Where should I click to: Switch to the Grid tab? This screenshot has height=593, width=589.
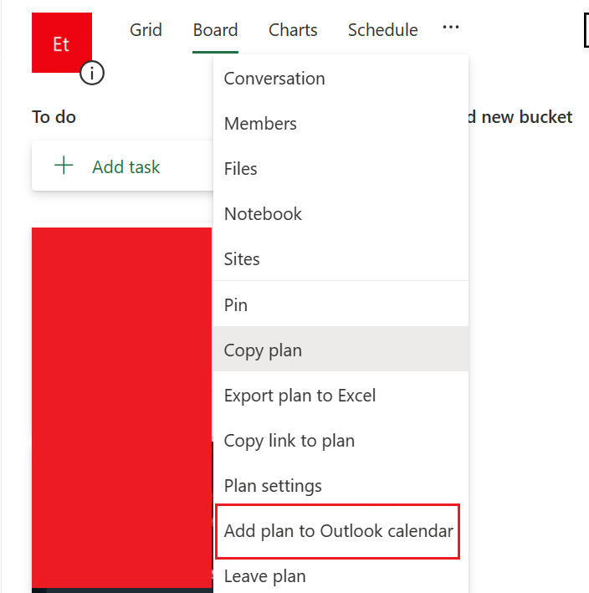(146, 30)
